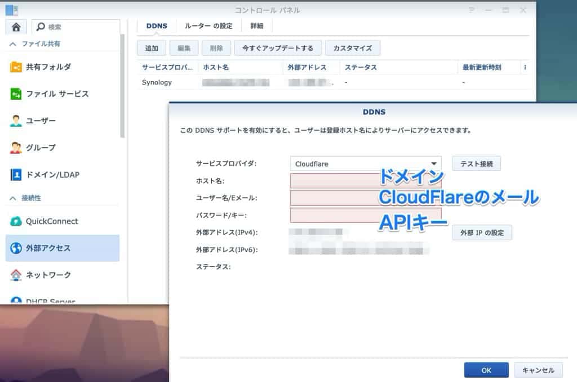Select the Synology row in DDNS table
This screenshot has width=577, height=382.
[332, 83]
